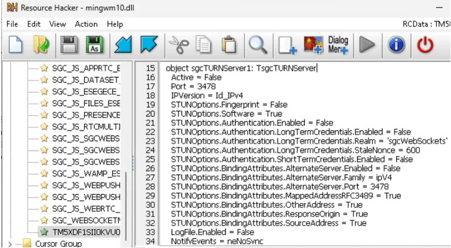Screen dimensions: 451x248
Task: Expand the Cursor Group tree node
Action: (9, 244)
